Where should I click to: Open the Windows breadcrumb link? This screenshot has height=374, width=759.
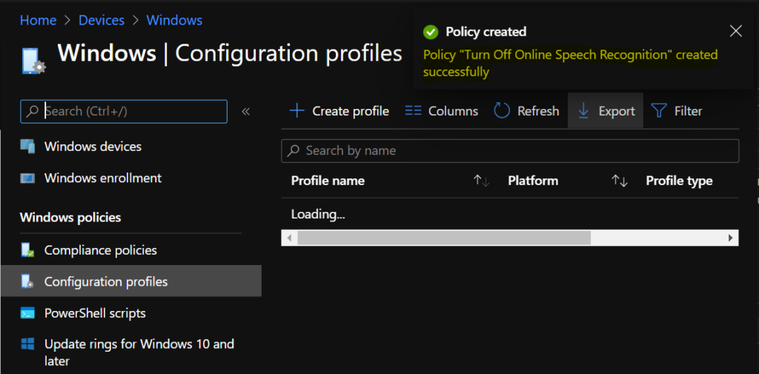174,20
